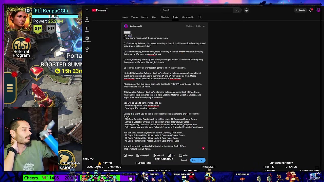Switch to Videos tab
The image size is (324, 182).
pyautogui.click(x=134, y=17)
